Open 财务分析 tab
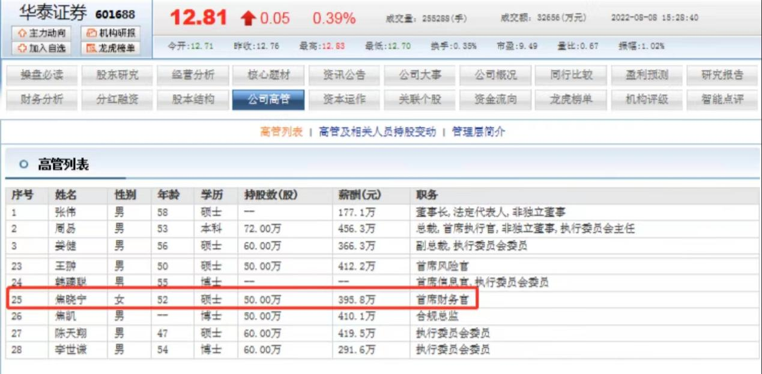762x374 pixels. point(42,100)
